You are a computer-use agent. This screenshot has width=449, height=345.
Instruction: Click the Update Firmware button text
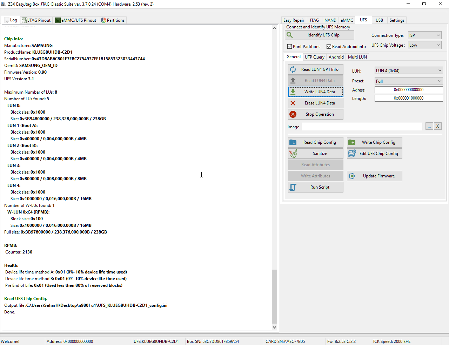click(379, 176)
